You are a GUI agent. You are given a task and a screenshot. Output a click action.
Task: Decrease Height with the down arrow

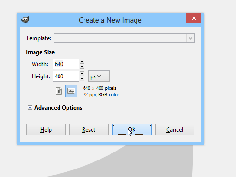coord(82,79)
